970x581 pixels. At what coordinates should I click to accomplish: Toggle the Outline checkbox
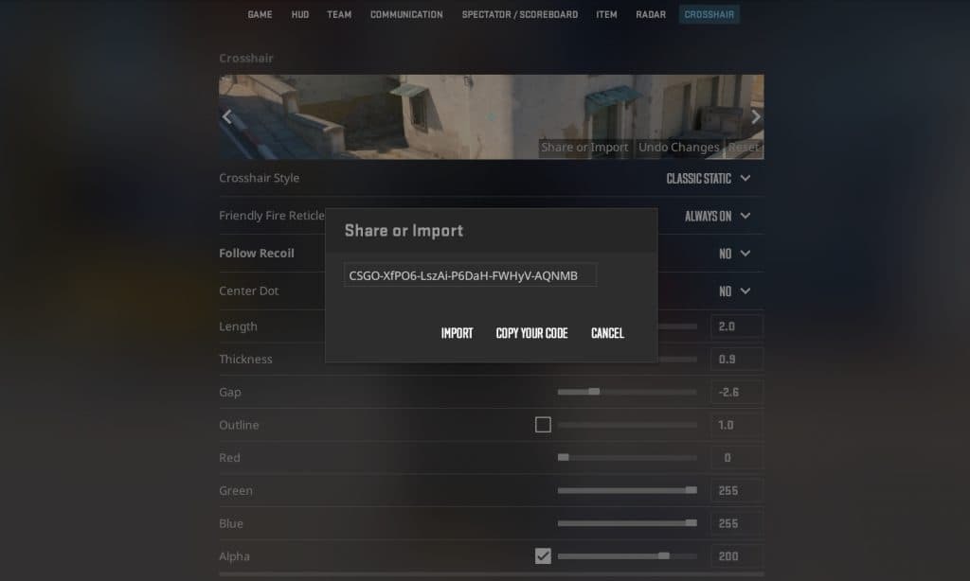pyautogui.click(x=543, y=425)
